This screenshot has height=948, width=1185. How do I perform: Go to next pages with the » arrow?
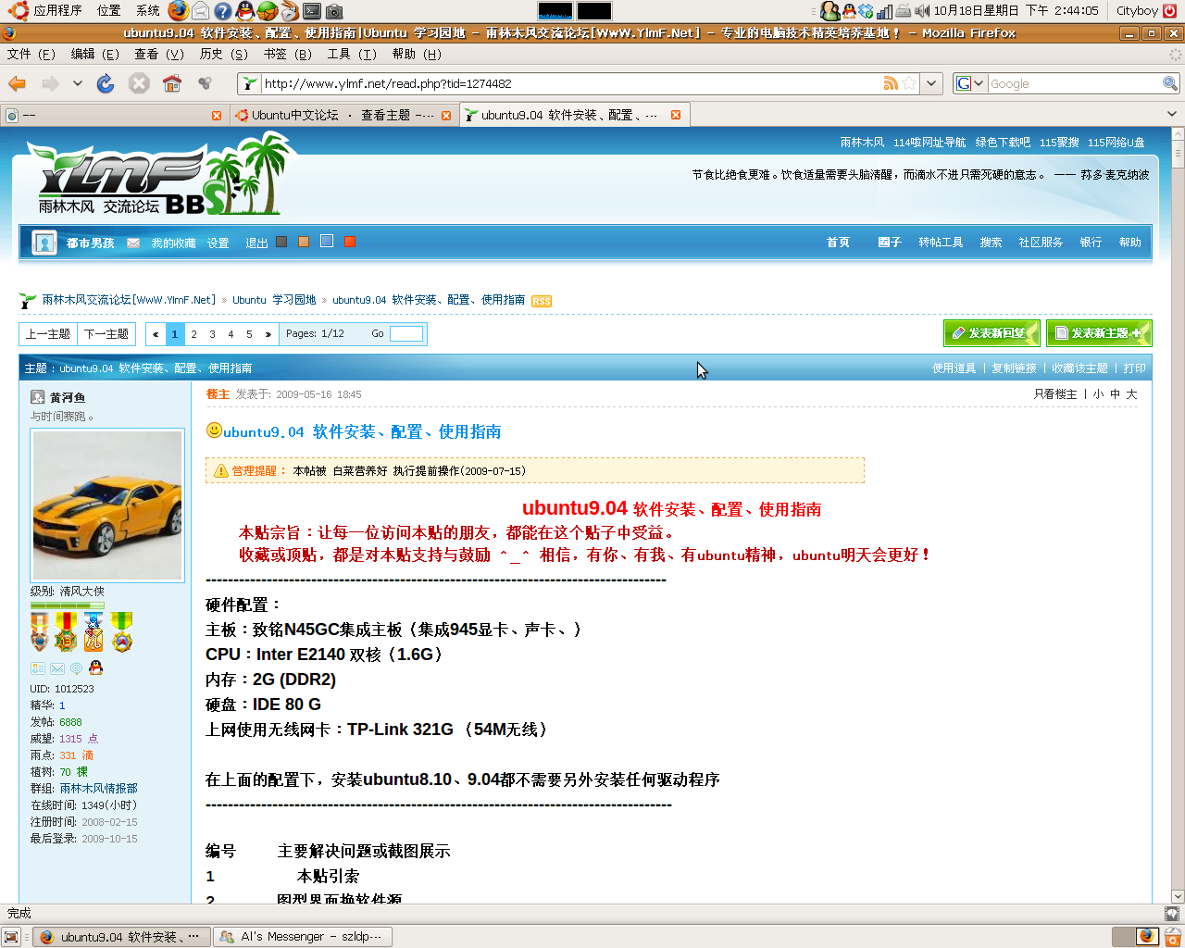pyautogui.click(x=268, y=334)
